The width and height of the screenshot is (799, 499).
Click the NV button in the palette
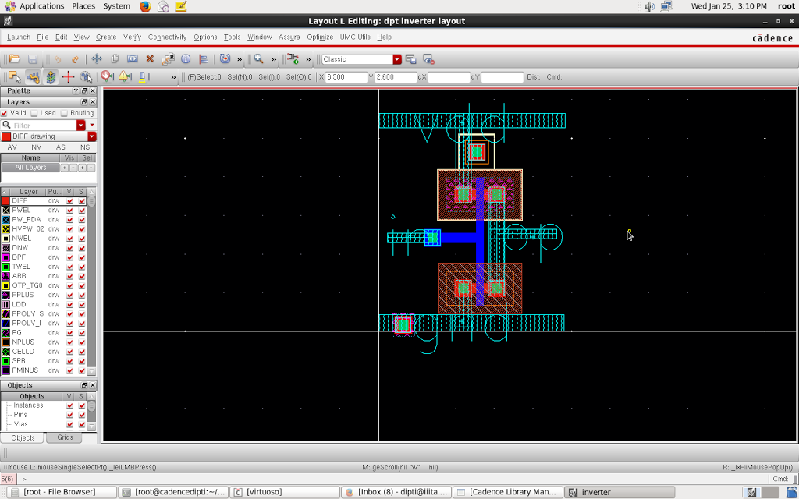(35, 147)
